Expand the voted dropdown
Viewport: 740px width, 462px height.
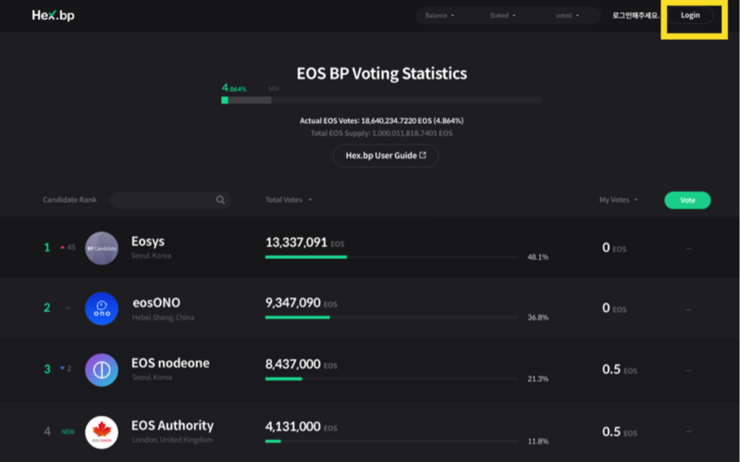click(x=567, y=16)
